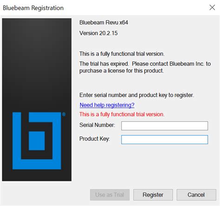Click the Enter serial number instruction text
This screenshot has height=206, width=220.
(x=136, y=95)
